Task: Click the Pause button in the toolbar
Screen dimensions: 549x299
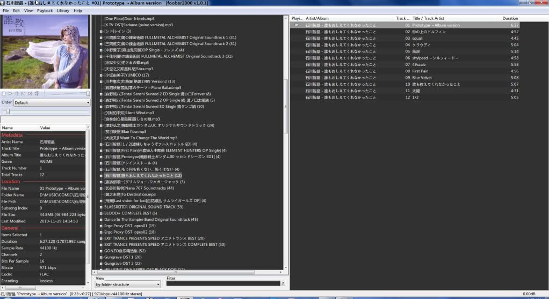Action: tap(17, 94)
